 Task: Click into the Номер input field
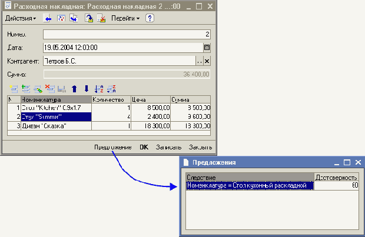coord(127,34)
